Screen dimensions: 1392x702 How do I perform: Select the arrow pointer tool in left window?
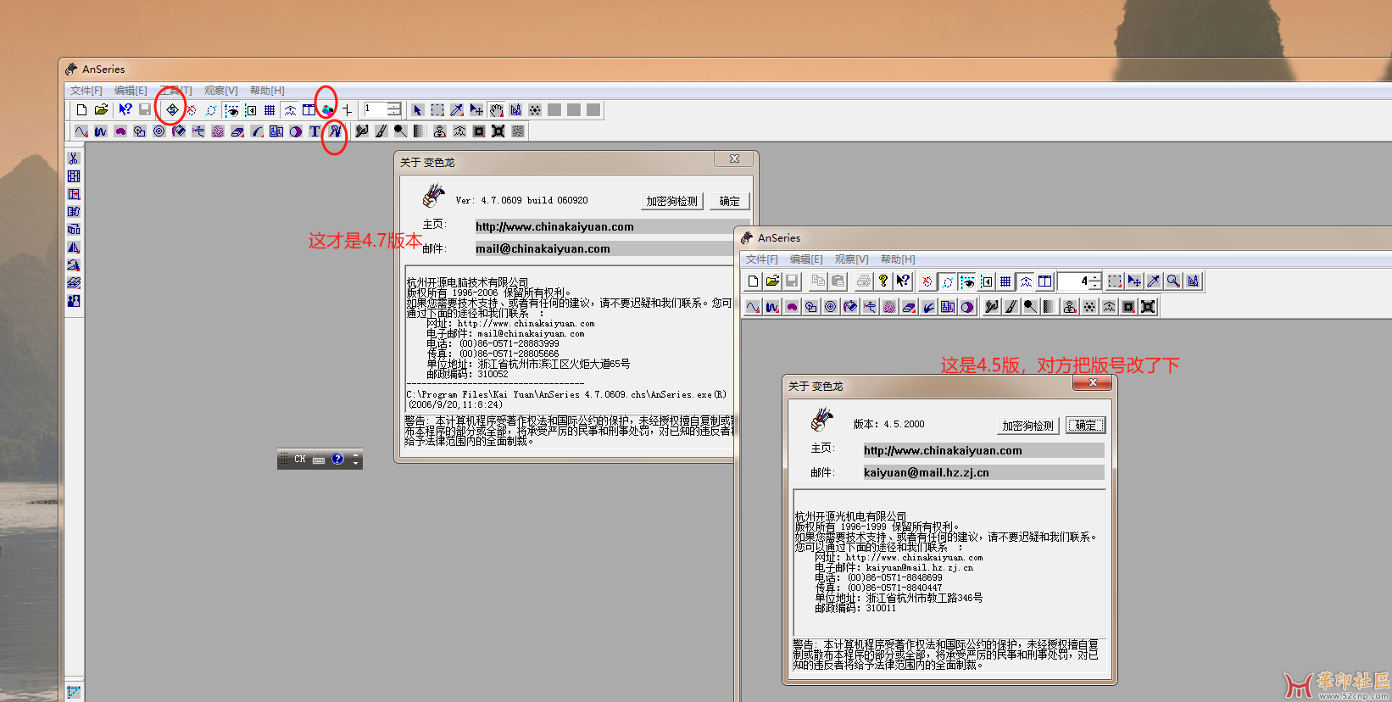click(x=417, y=110)
